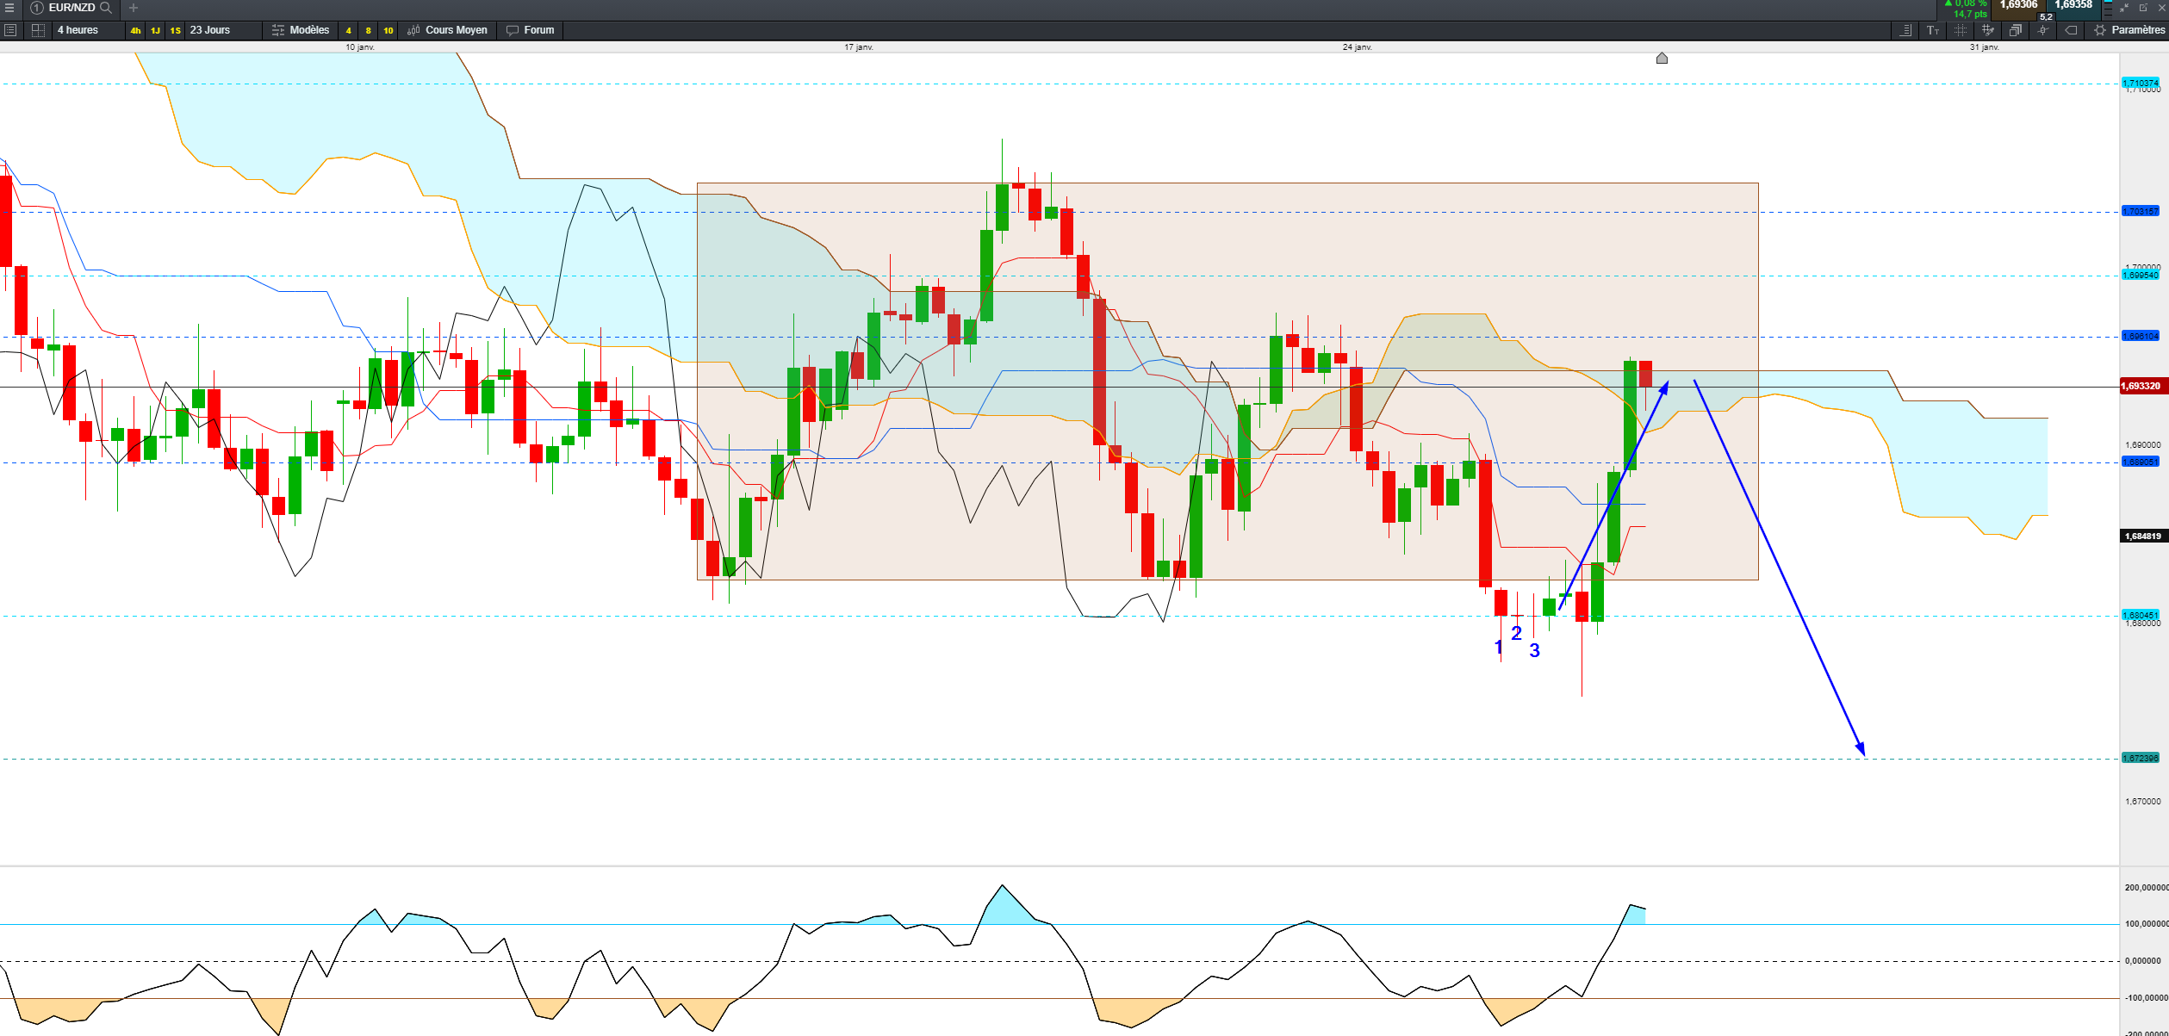The image size is (2169, 1036).
Task: Apply template shortcut 10
Action: click(388, 31)
